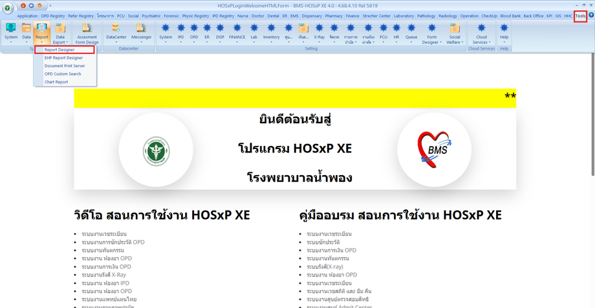Click the BMS heart logo
The width and height of the screenshot is (595, 308).
coord(435,150)
